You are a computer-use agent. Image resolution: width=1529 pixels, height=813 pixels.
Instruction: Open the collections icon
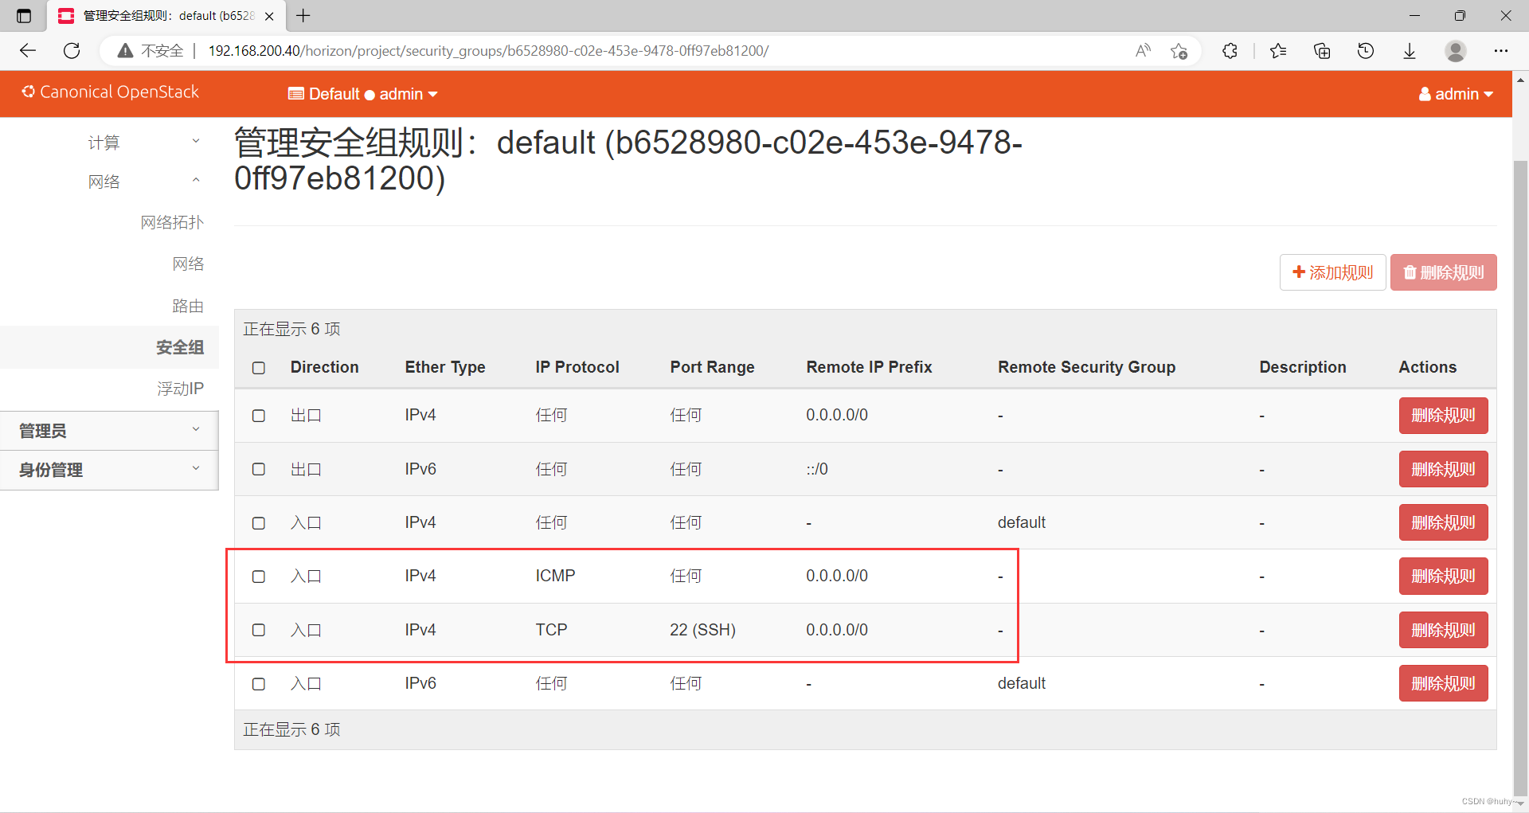[1322, 51]
